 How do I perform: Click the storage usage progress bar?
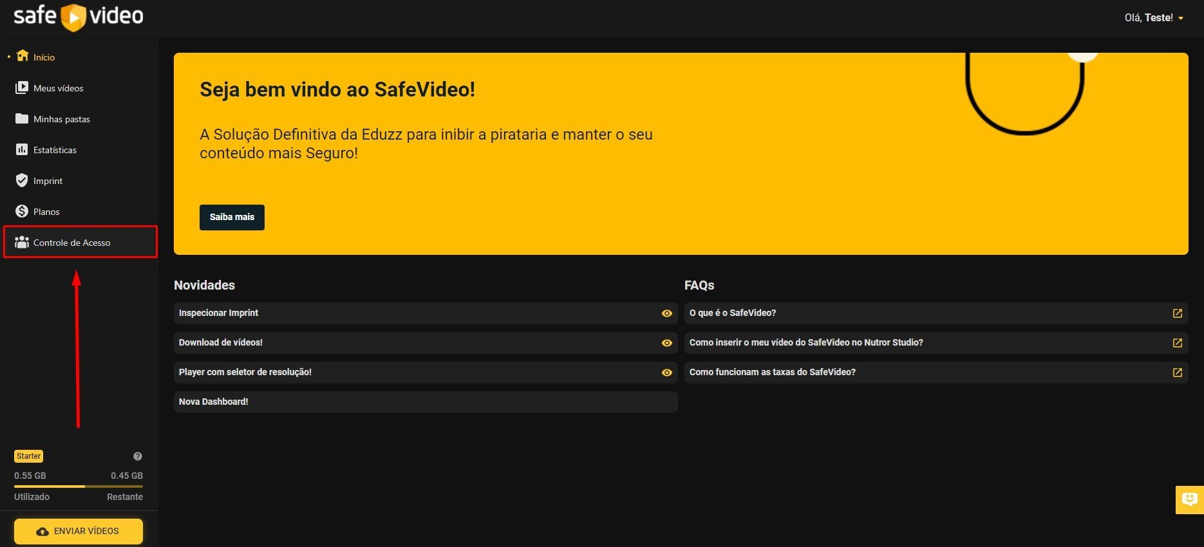click(78, 487)
